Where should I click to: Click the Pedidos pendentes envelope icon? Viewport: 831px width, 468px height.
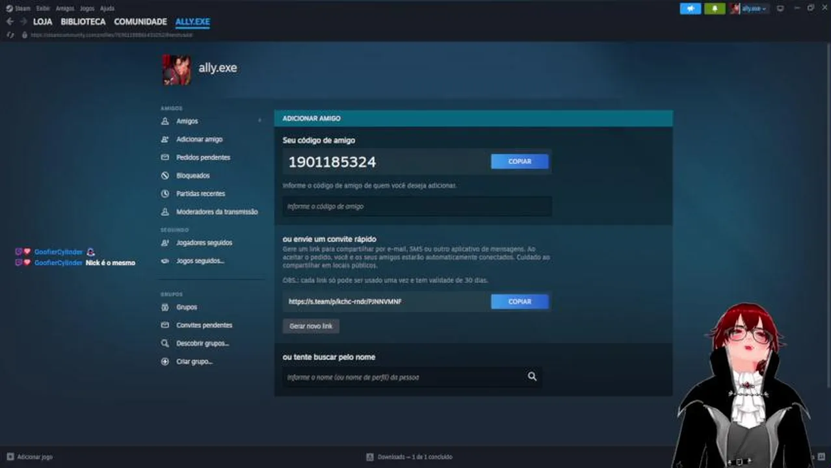click(x=165, y=158)
